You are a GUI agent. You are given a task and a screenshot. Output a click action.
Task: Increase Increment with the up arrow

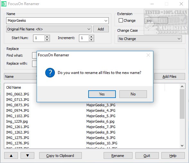point(91,37)
